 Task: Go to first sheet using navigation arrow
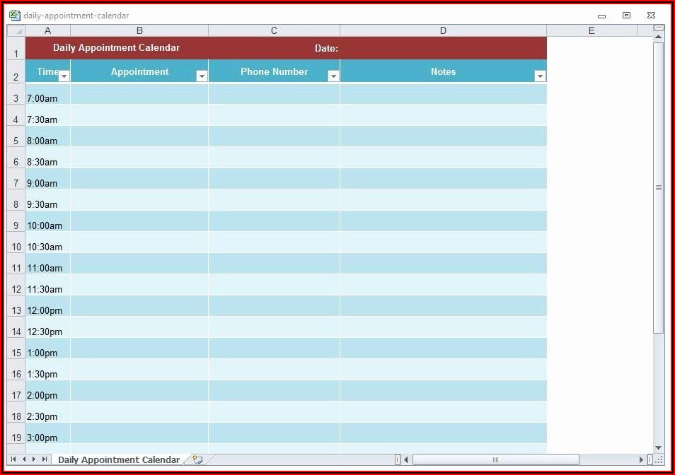[13, 459]
